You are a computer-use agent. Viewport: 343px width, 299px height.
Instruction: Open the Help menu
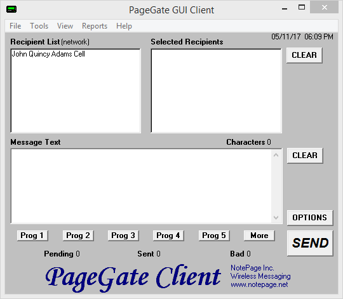pos(124,26)
